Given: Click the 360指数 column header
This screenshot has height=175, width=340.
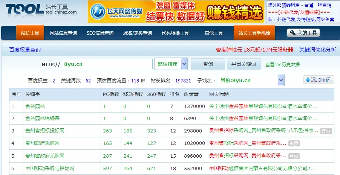Looking at the screenshot, I should point(156,94).
